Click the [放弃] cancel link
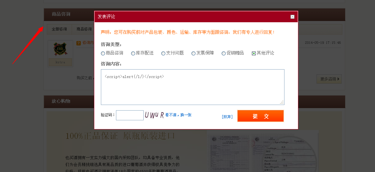The height and width of the screenshot is (172, 375). click(227, 117)
